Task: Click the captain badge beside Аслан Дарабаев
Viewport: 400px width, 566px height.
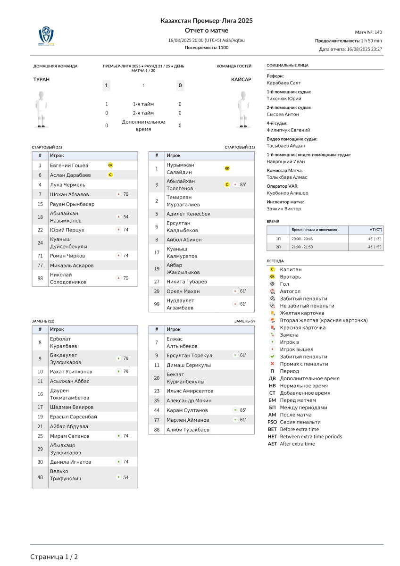Action: (110, 175)
